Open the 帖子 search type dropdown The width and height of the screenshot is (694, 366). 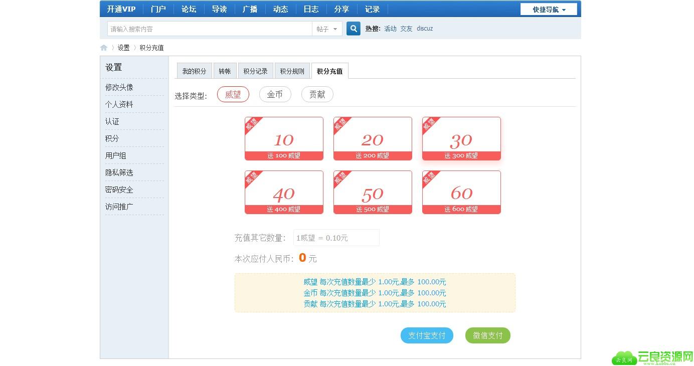point(327,29)
